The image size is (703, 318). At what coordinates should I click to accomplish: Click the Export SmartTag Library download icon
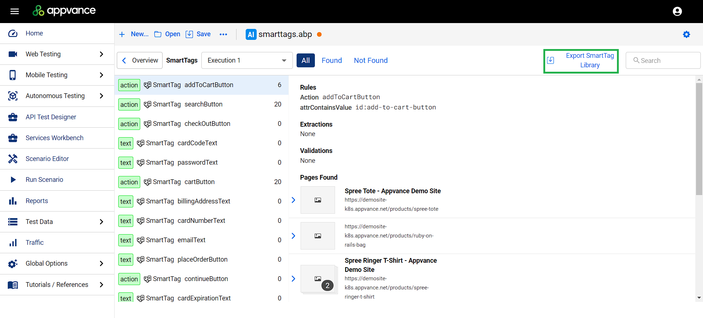(x=550, y=60)
